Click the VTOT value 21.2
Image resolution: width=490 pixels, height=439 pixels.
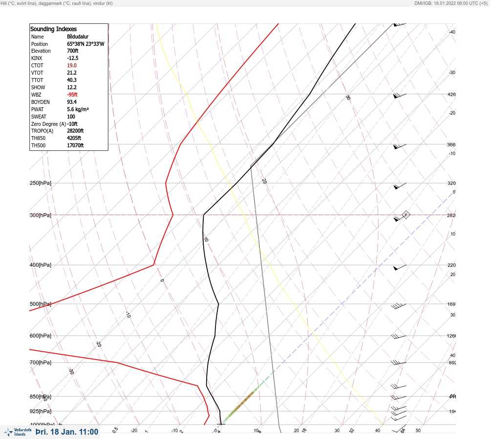click(x=71, y=73)
